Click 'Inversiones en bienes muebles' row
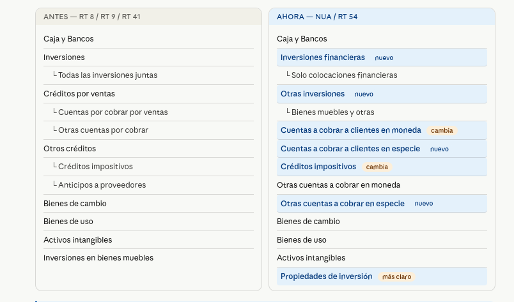Screen dimensions: 514x302 [x=98, y=258]
